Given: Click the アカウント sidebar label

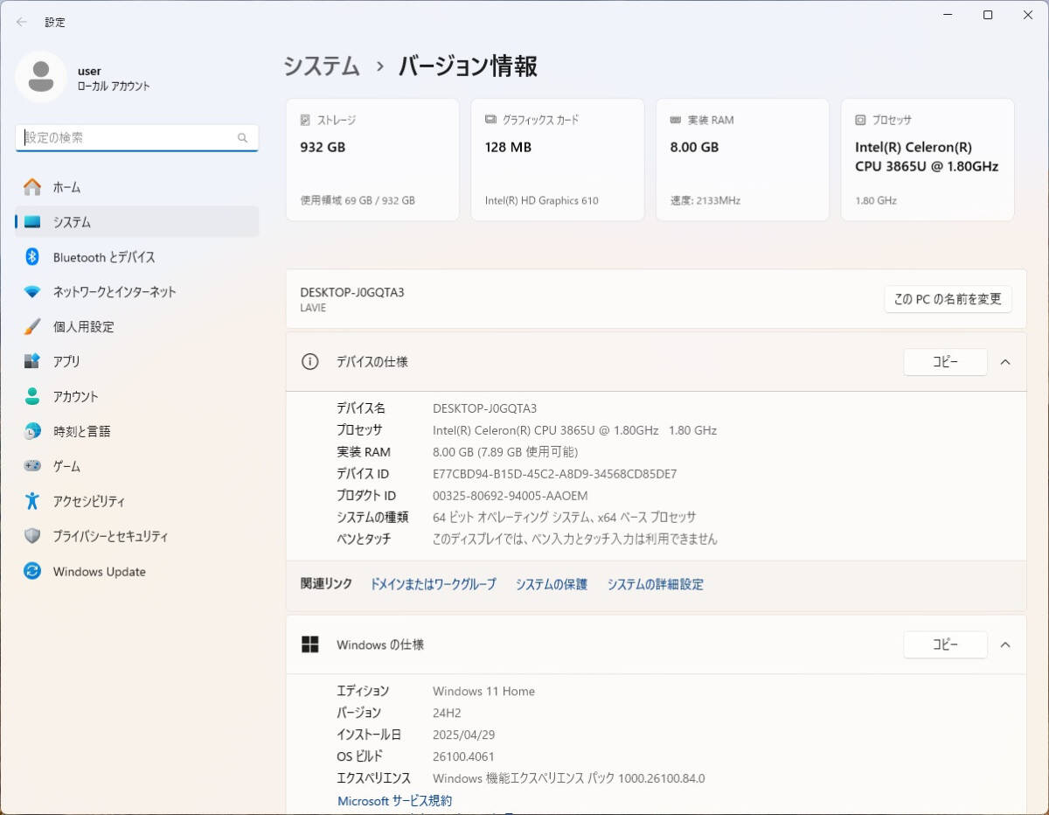Looking at the screenshot, I should coord(76,396).
